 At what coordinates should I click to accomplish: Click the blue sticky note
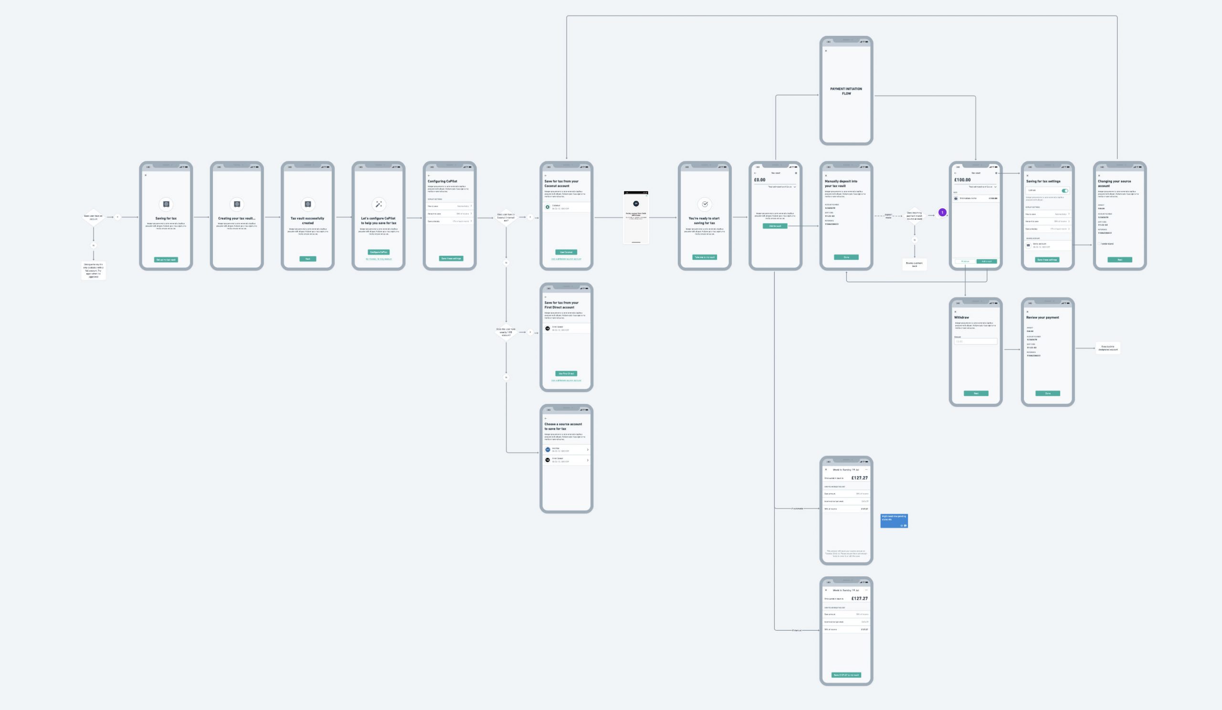point(894,520)
